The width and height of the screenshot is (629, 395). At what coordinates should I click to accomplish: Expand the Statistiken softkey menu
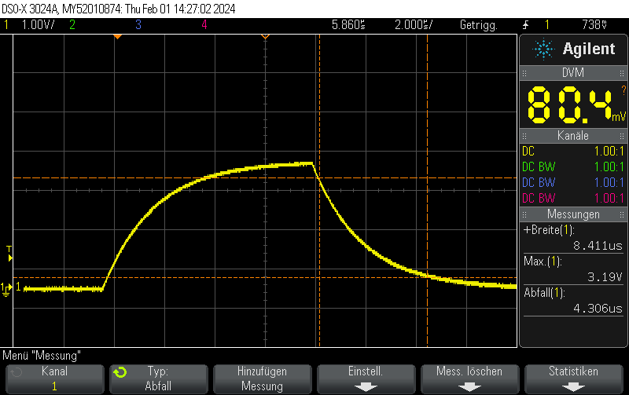pyautogui.click(x=573, y=379)
